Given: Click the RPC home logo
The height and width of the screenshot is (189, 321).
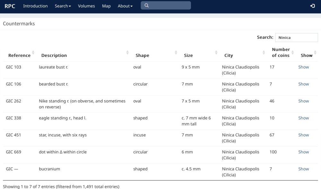Looking at the screenshot, I should (x=10, y=6).
